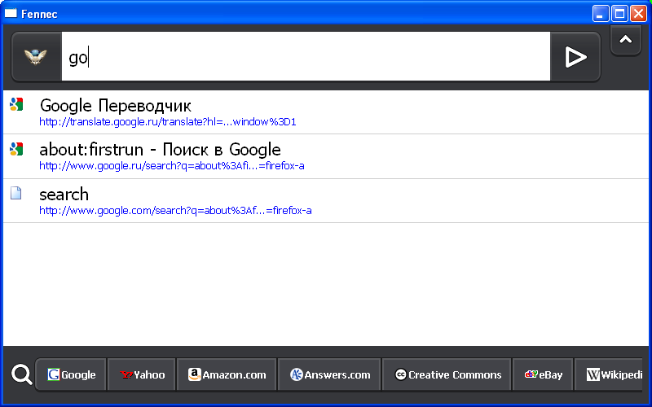Use the eBay search engine
This screenshot has width=652, height=407.
[x=544, y=375]
